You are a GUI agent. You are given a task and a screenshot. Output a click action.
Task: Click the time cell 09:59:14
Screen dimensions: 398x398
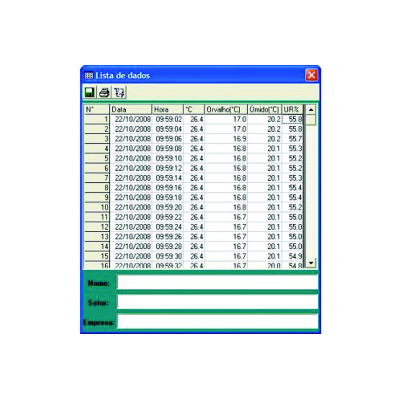click(x=168, y=178)
